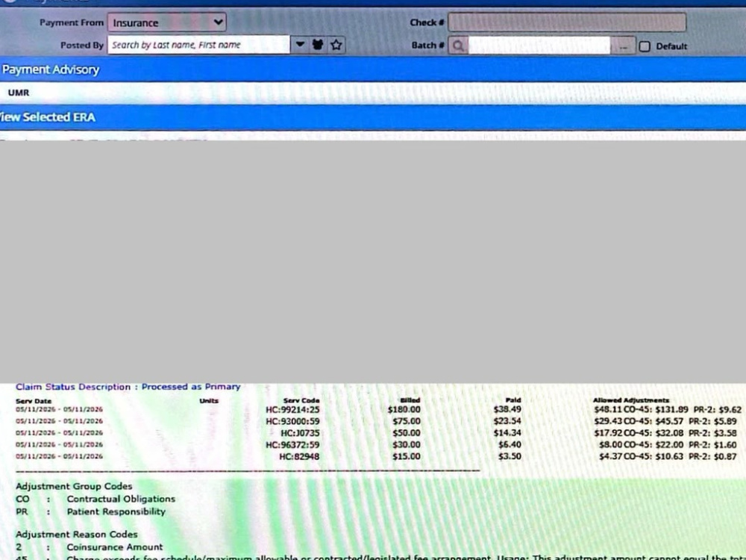This screenshot has height=560, width=746.
Task: Toggle the Default checkbox
Action: [x=645, y=46]
